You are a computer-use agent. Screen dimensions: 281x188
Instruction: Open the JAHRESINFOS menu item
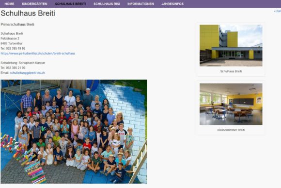172,4
